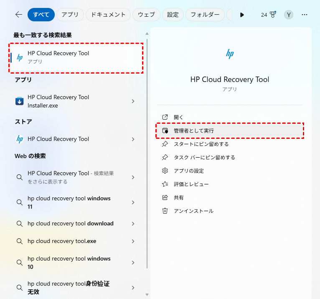
Task: Click magnifier icon beside windows 10 suggestion
Action: tap(20, 263)
